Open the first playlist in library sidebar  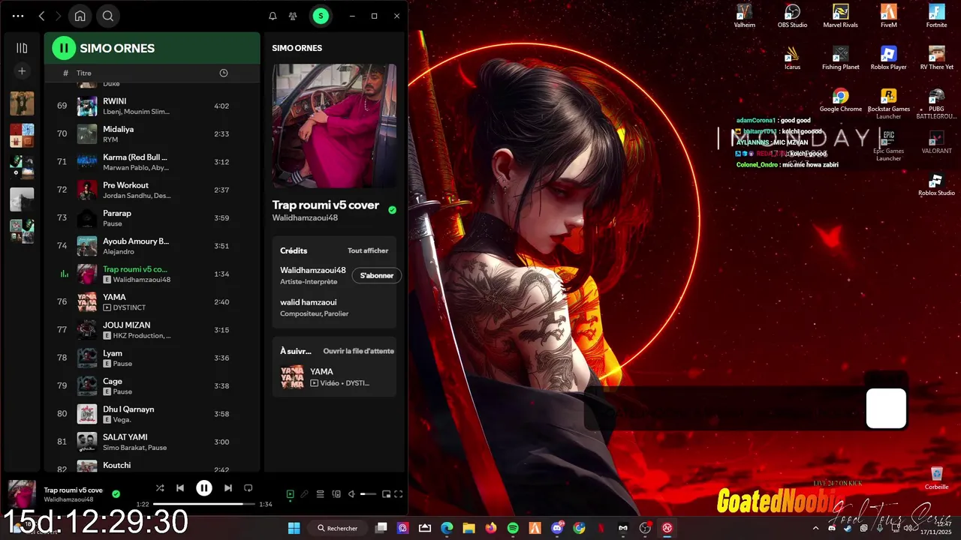[22, 103]
